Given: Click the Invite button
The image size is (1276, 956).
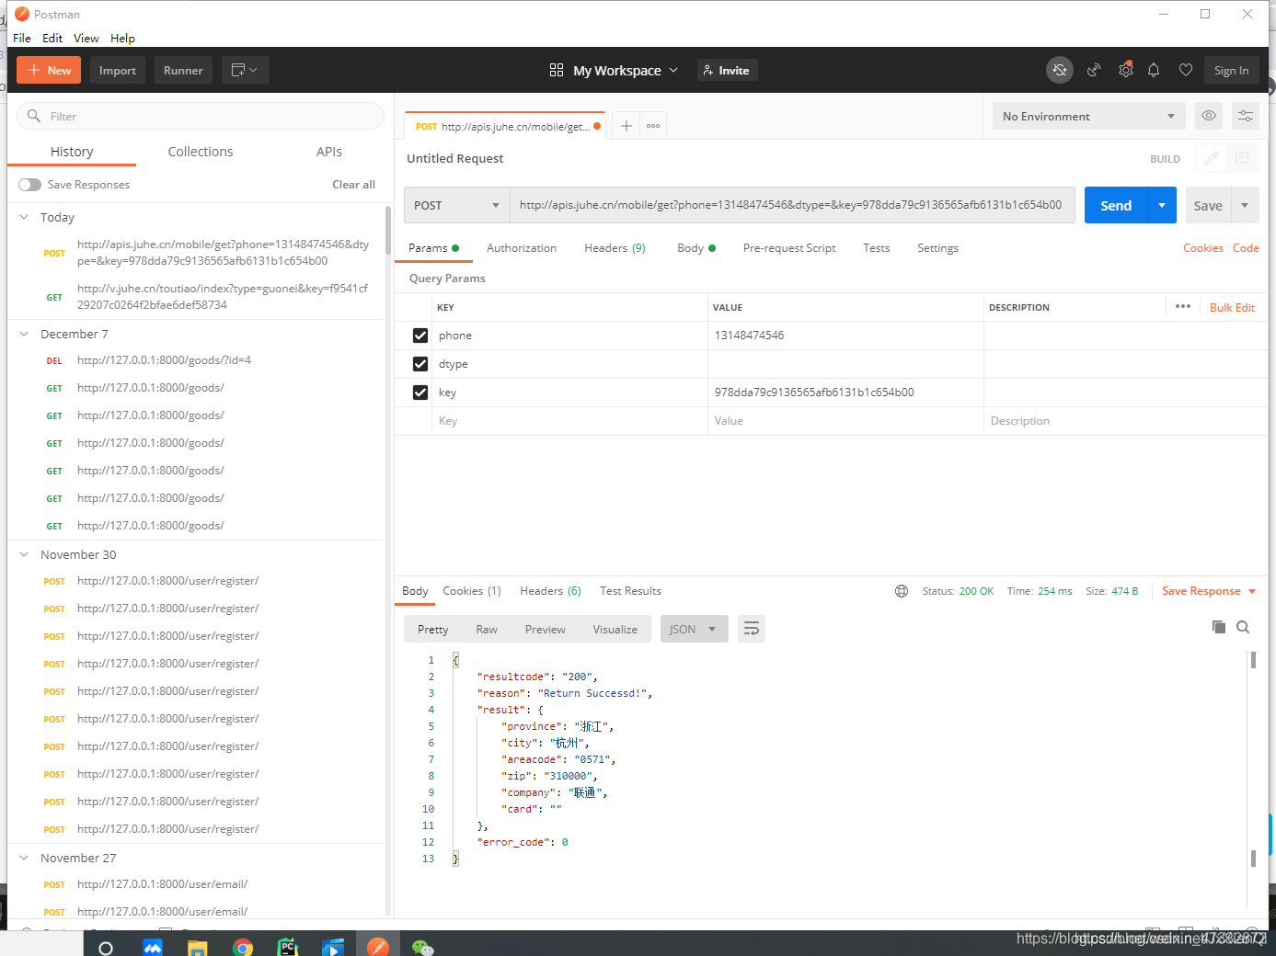Looking at the screenshot, I should point(727,70).
